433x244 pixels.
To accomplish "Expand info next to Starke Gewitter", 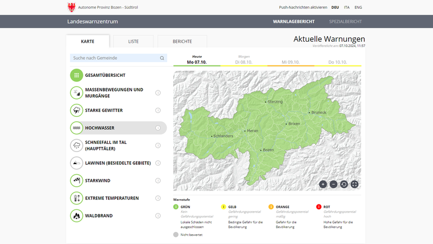I will click(158, 110).
